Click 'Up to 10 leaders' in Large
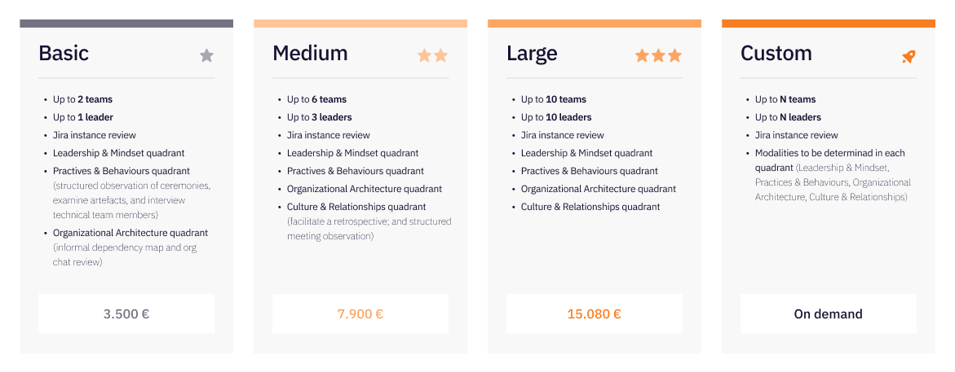Screen dimensions: 955x372 (556, 117)
